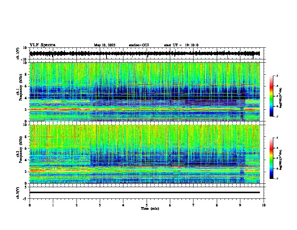This screenshot has height=230, width=297.
Task: Click the 'station=OUJ' label
Action: (139, 45)
